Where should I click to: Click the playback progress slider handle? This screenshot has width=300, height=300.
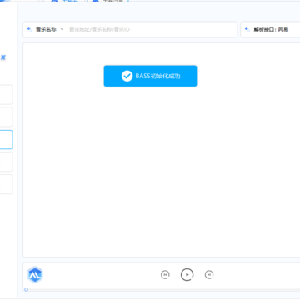pos(26,289)
